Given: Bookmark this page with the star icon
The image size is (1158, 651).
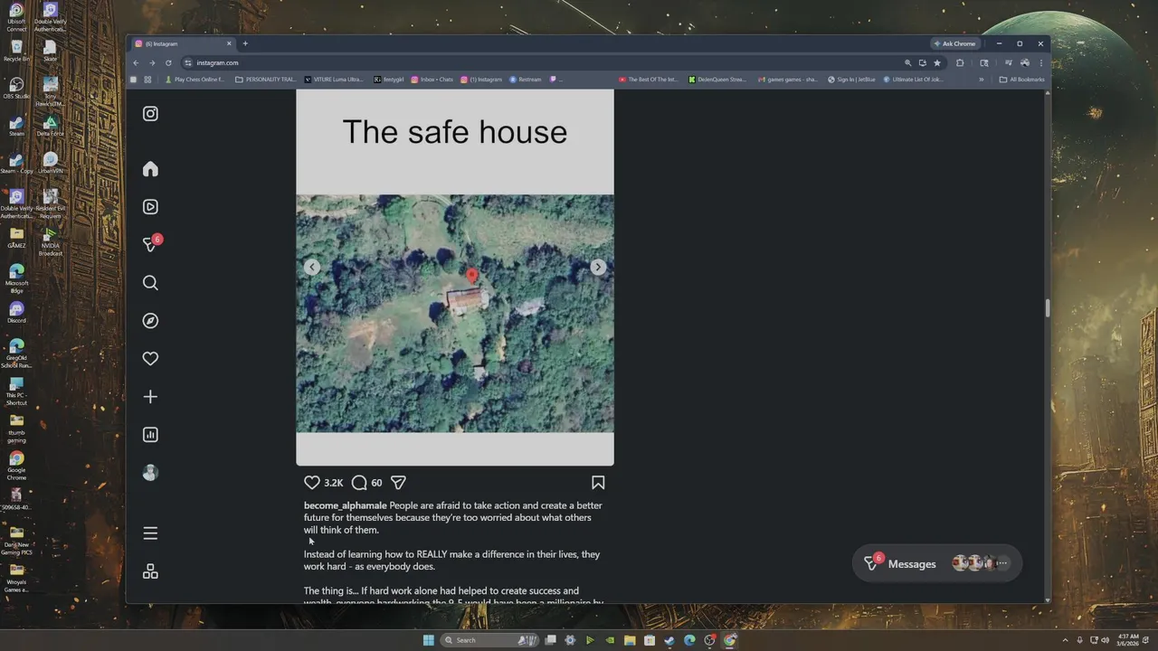Looking at the screenshot, I should click(937, 62).
